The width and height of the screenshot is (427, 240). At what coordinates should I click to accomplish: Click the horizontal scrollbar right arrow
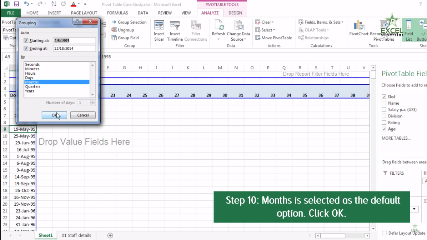coord(367,236)
